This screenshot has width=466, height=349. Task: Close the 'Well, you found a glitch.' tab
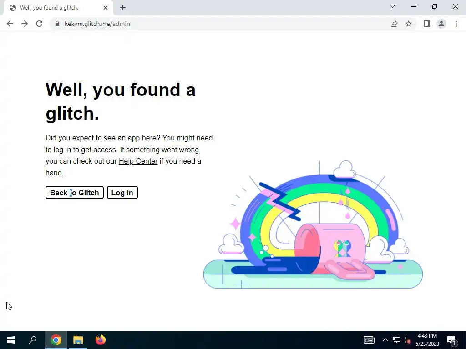tap(106, 8)
